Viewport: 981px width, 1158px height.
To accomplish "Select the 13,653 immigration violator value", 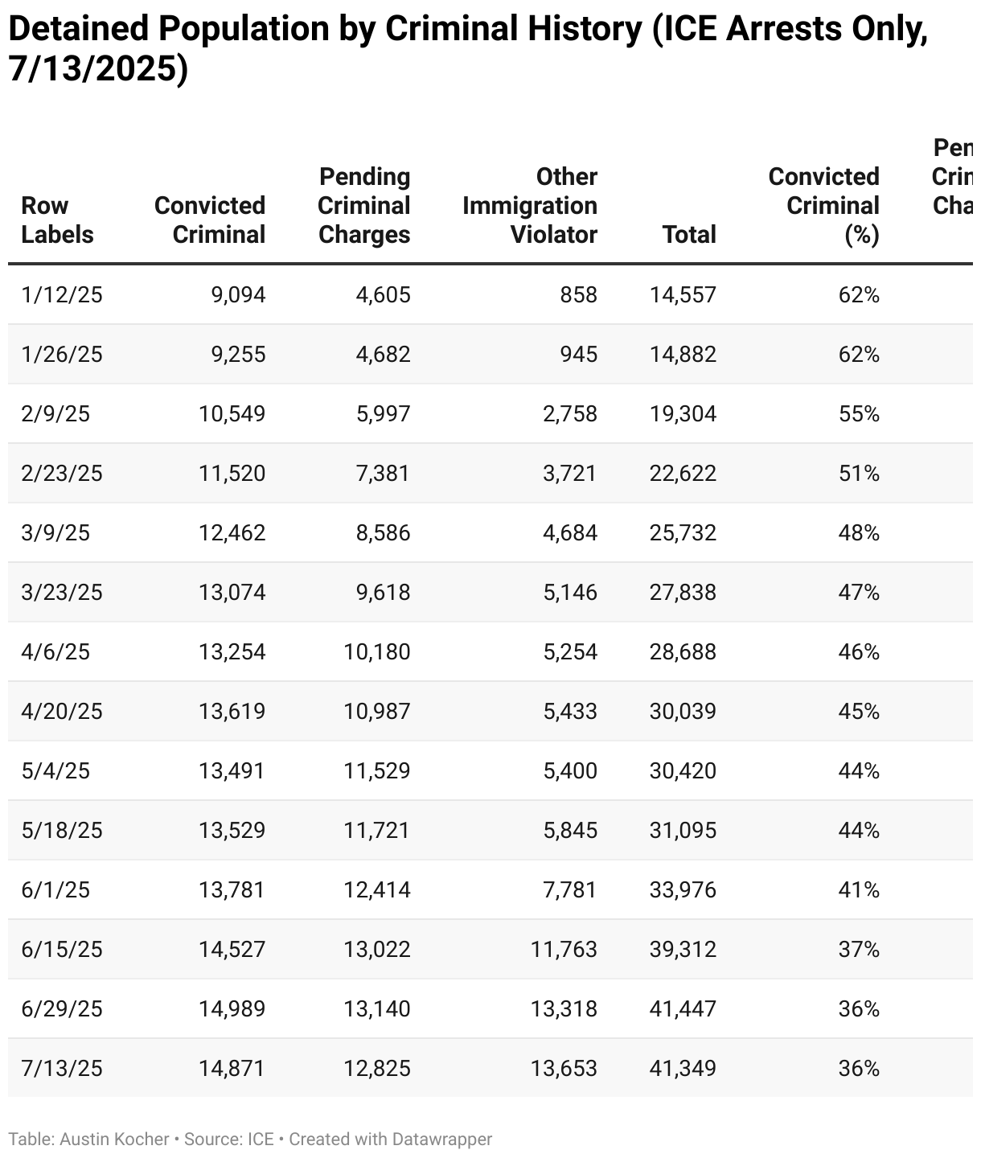I will pyautogui.click(x=564, y=1069).
